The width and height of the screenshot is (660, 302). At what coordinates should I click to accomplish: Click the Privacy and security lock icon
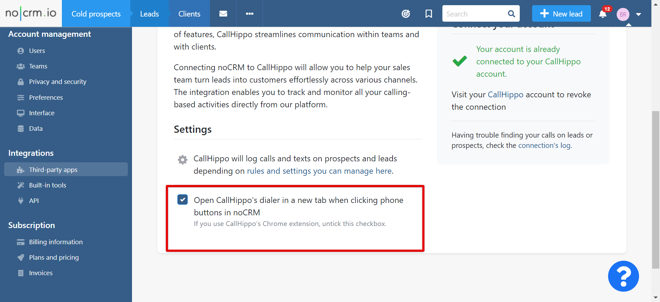(21, 82)
